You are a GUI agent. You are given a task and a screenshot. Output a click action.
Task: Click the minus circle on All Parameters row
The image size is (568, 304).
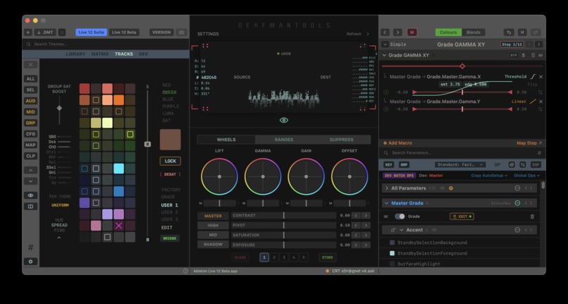click(x=517, y=188)
